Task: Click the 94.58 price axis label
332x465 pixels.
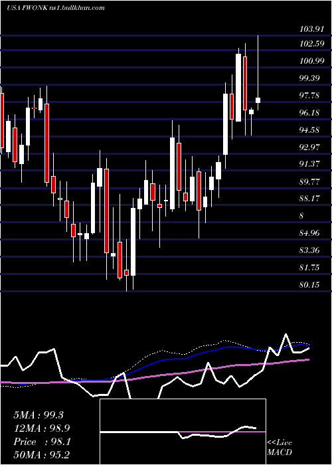Action: coord(310,130)
